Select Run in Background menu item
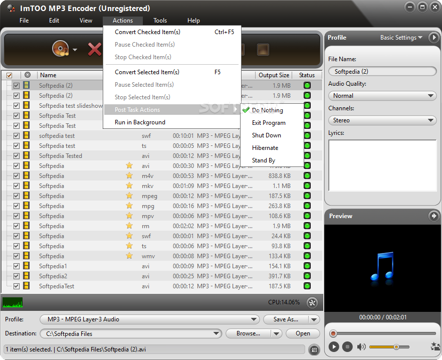This screenshot has height=360, width=442. 172,122
